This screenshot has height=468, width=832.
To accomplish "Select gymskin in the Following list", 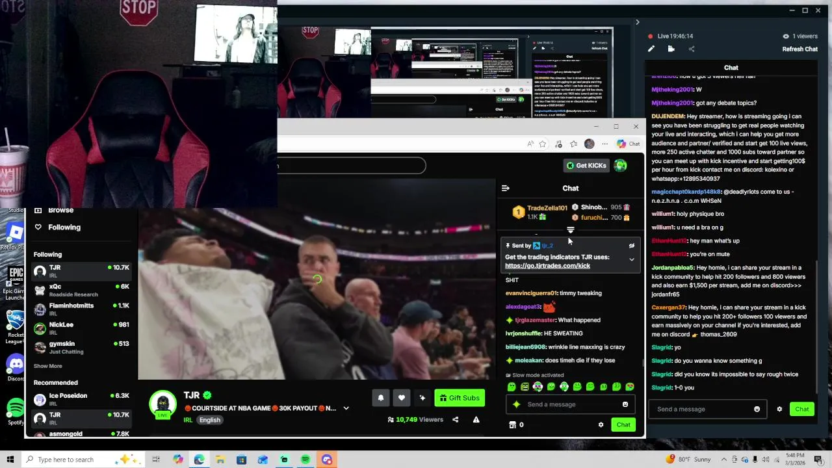I will [x=82, y=347].
